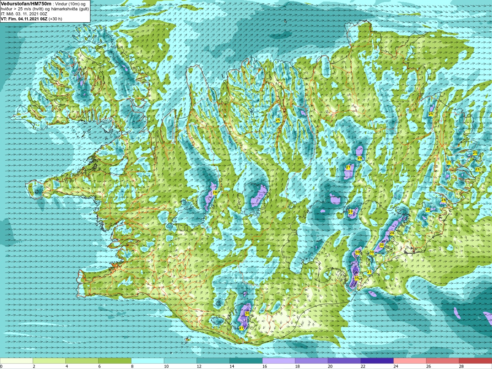Click the medium purple 18–20 m/s legend swatch

(x=312, y=361)
